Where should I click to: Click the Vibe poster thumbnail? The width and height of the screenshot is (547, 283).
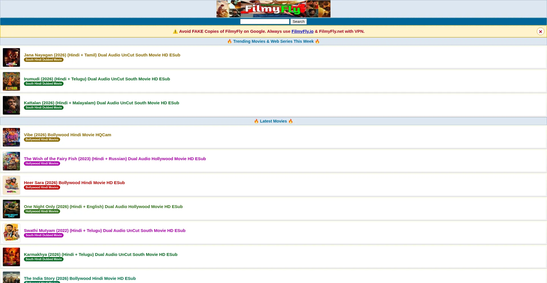(11, 137)
